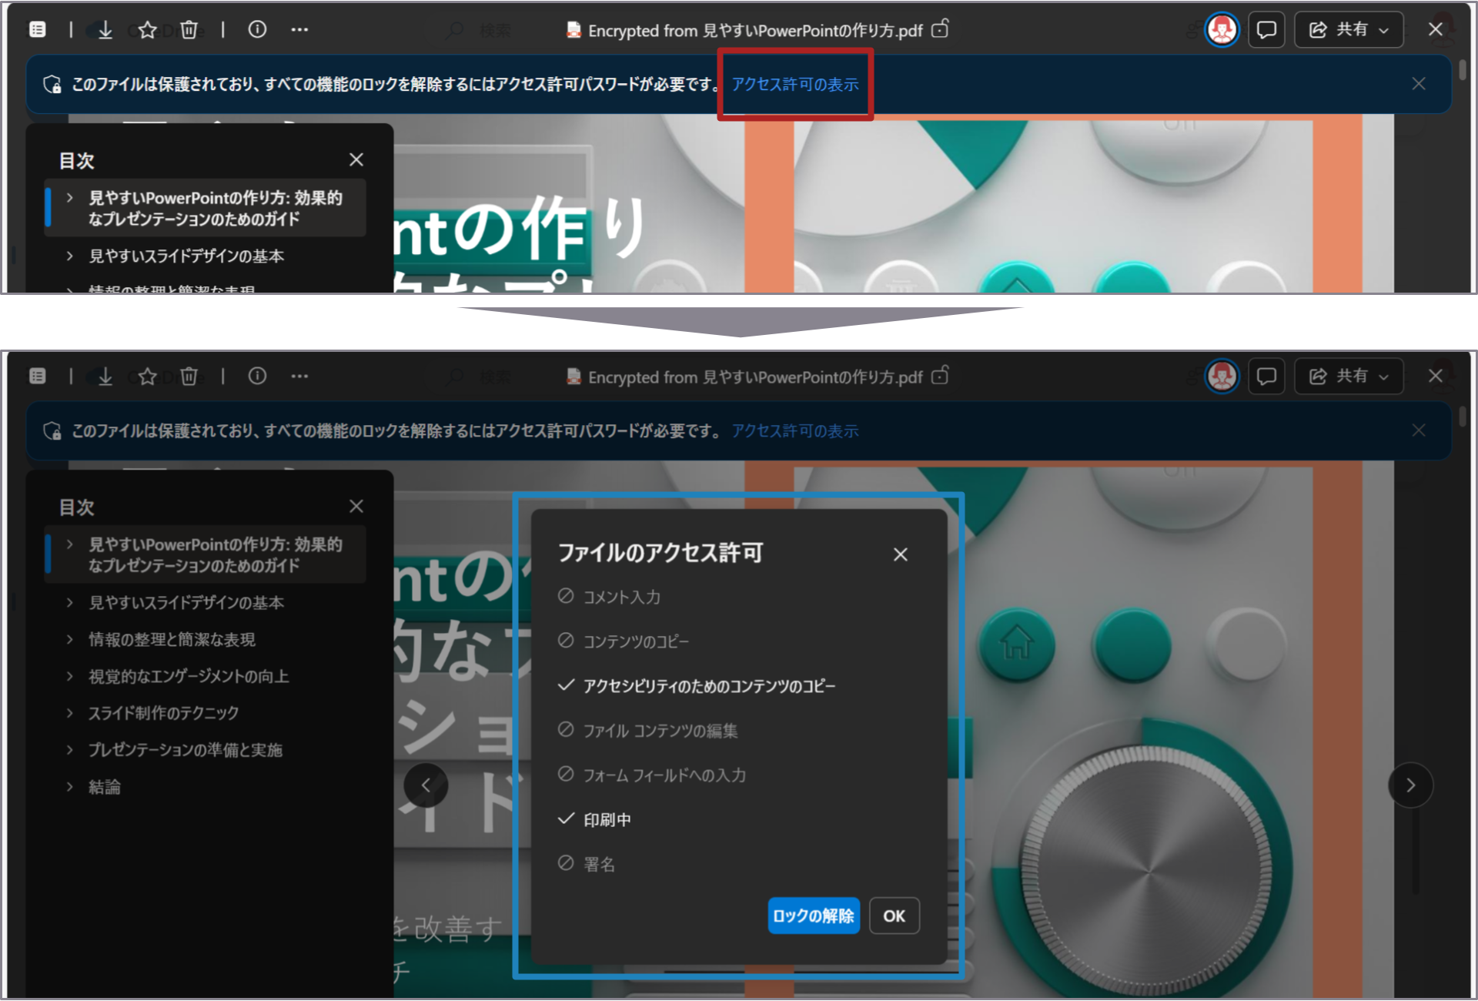Click the 署名 permission item

point(599,864)
